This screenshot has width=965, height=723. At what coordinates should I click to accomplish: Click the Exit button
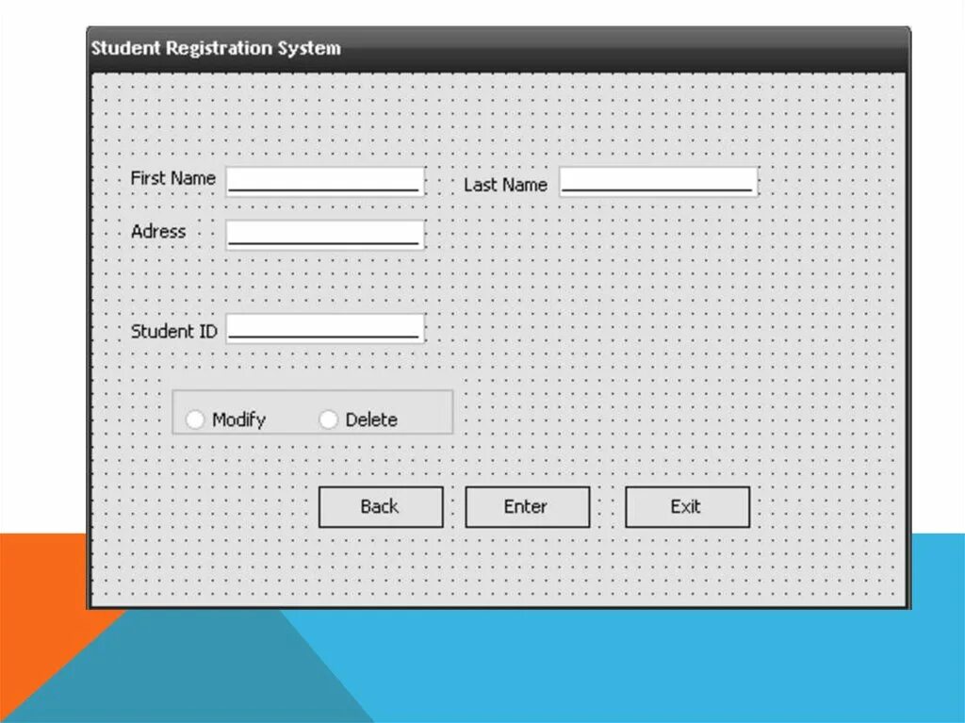[687, 507]
